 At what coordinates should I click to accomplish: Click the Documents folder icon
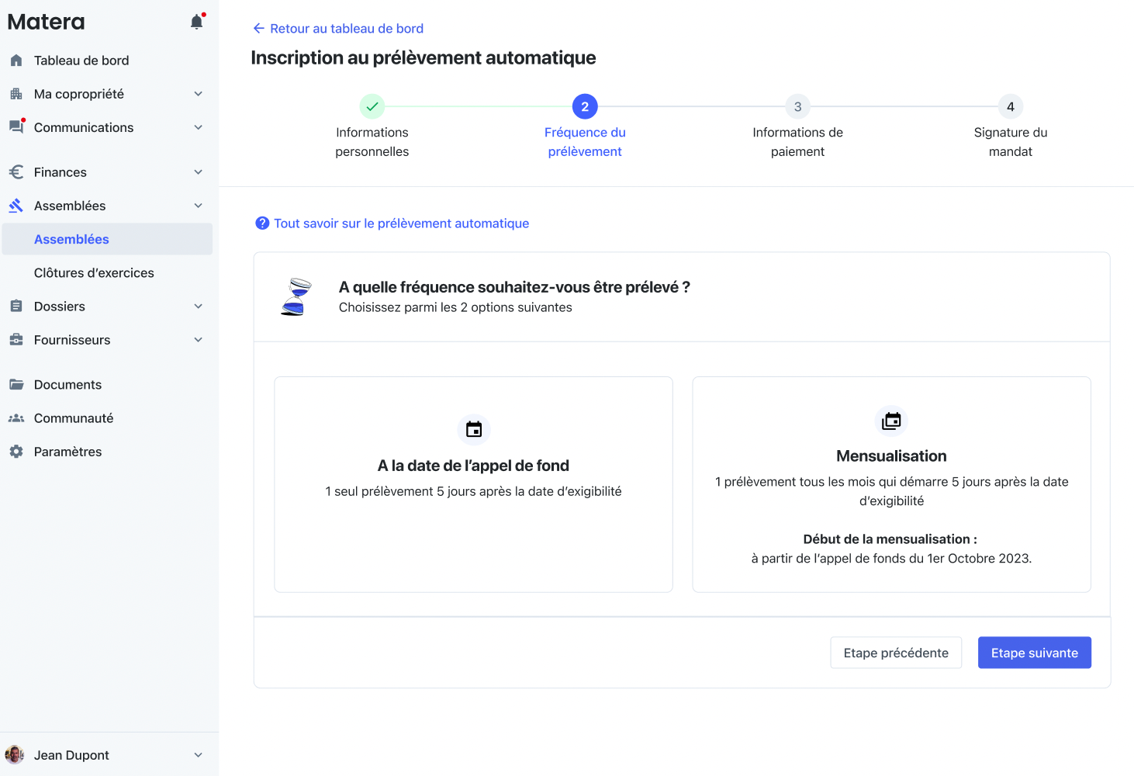[16, 385]
